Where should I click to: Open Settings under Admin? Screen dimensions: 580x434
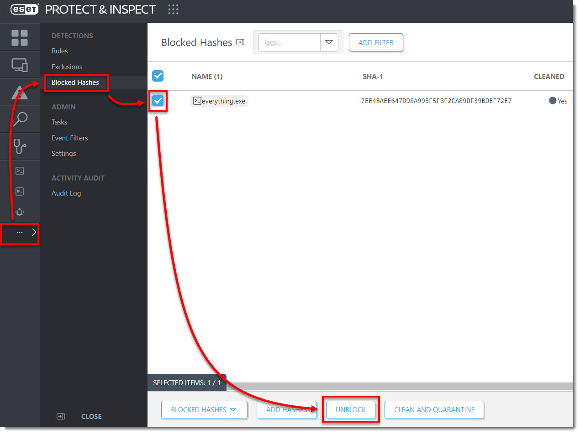tap(64, 154)
